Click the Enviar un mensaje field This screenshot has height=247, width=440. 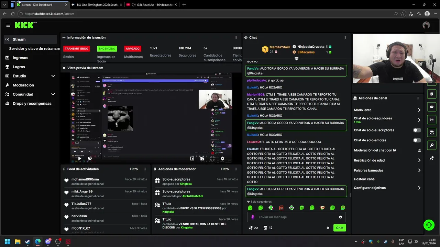pos(296,217)
